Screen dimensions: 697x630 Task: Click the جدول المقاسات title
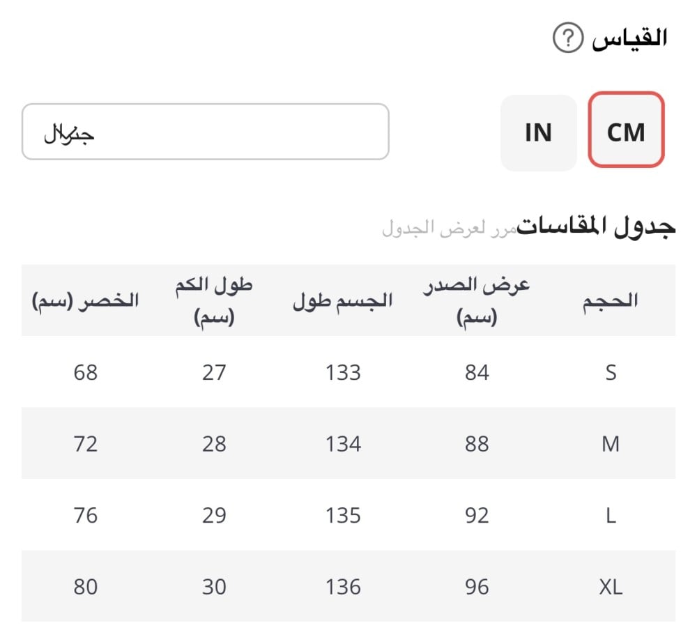(596, 226)
